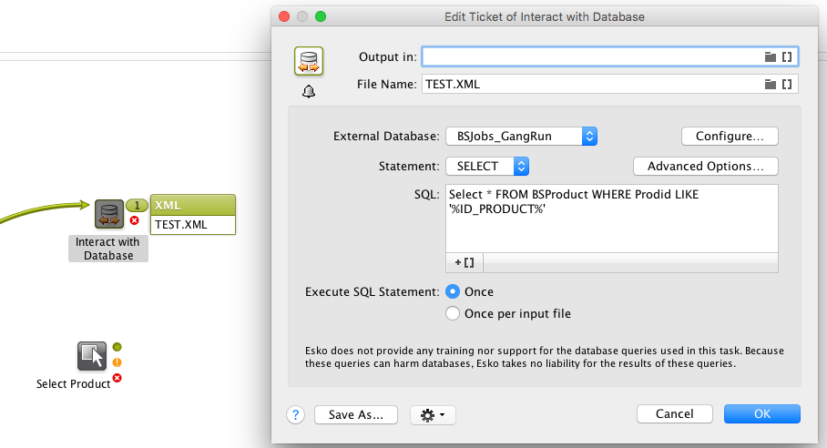
Task: Click the database ticket icon in dialog
Action: [x=309, y=61]
